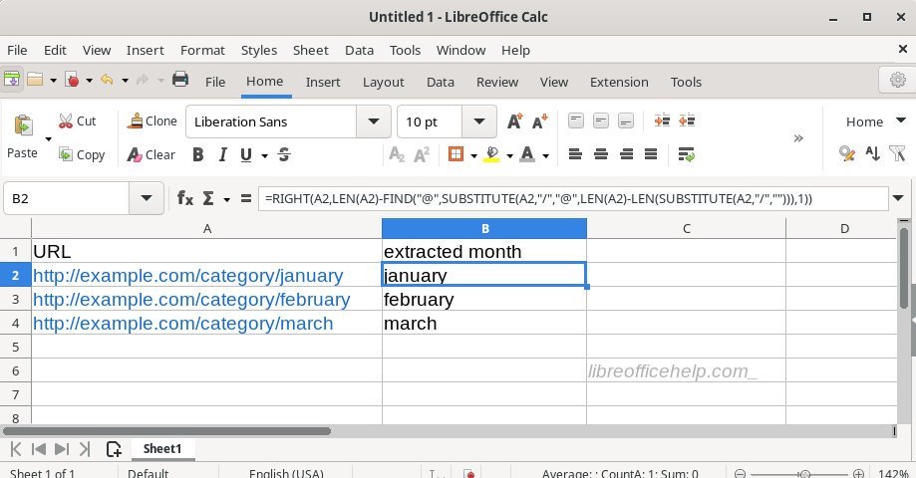
Task: Select row 5 header
Action: (16, 347)
